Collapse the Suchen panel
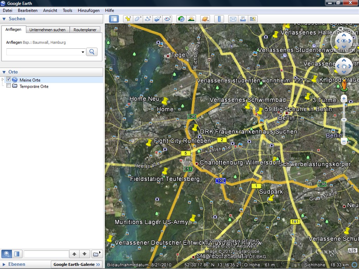 click(4, 19)
